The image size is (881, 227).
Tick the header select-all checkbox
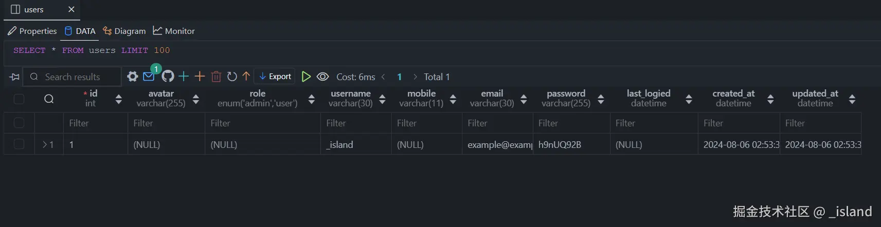[19, 99]
